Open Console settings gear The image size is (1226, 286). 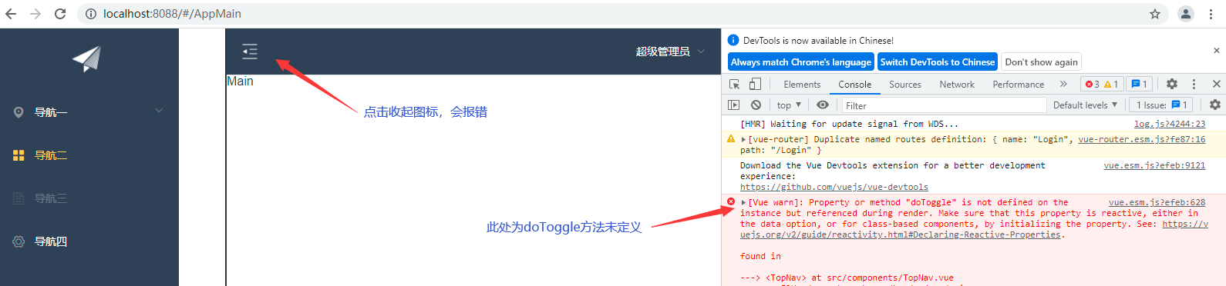1215,105
